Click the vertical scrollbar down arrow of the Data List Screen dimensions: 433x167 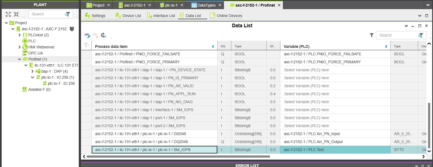tap(429, 151)
